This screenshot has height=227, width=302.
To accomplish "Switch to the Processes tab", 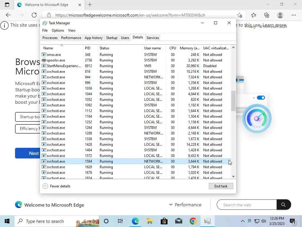I will click(50, 38).
